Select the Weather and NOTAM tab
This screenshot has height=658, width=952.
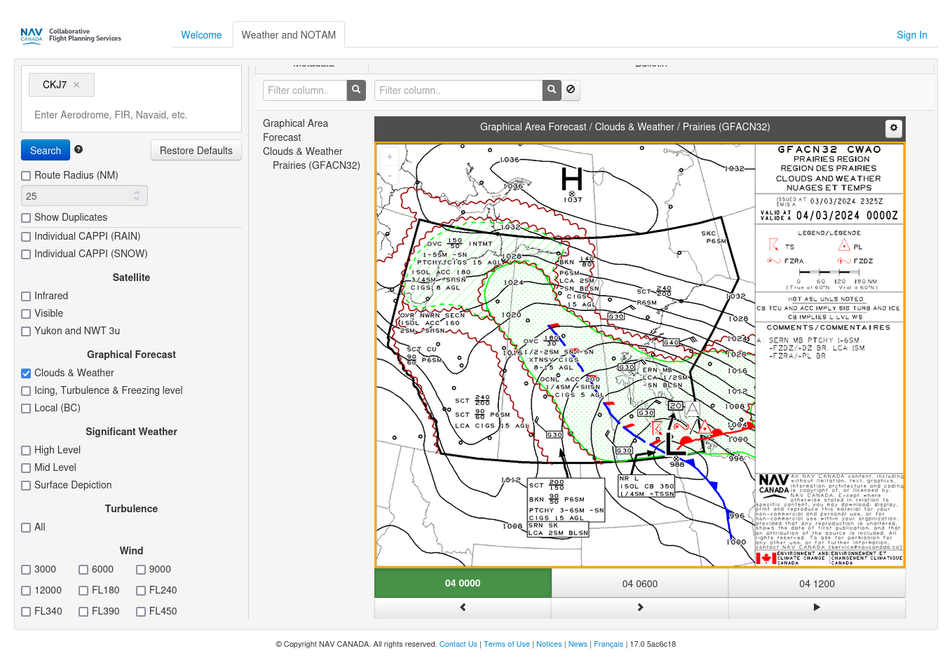289,35
